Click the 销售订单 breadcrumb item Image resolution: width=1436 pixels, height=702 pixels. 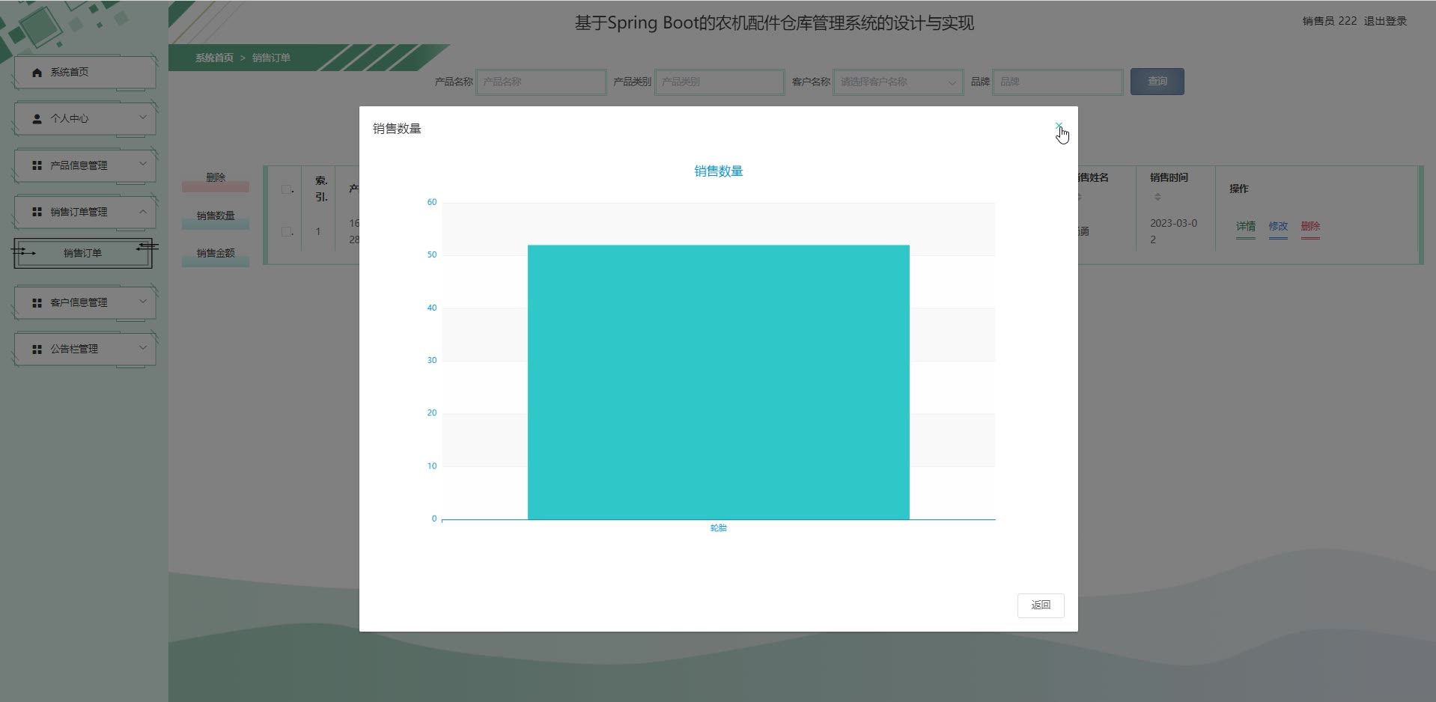(271, 58)
